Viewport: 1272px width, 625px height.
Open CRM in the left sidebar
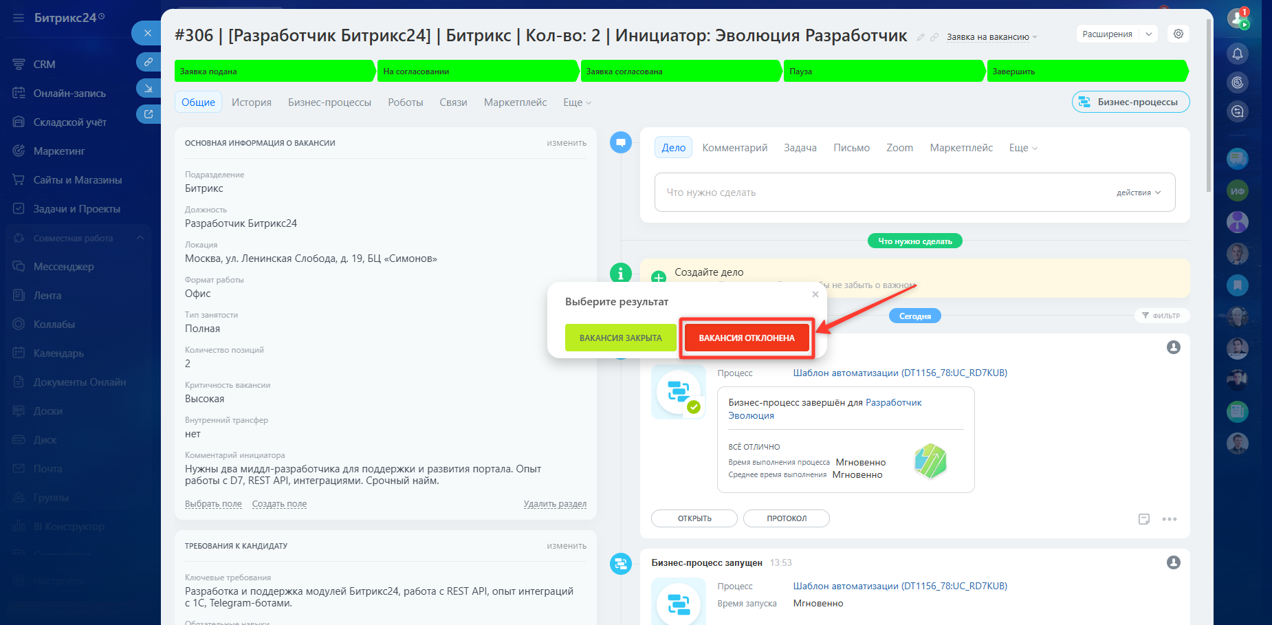point(44,65)
